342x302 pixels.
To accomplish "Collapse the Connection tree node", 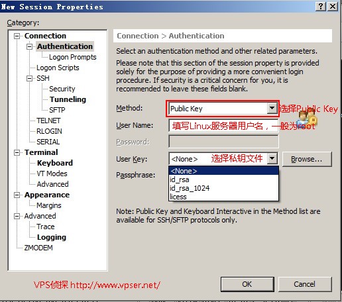I will point(17,36).
